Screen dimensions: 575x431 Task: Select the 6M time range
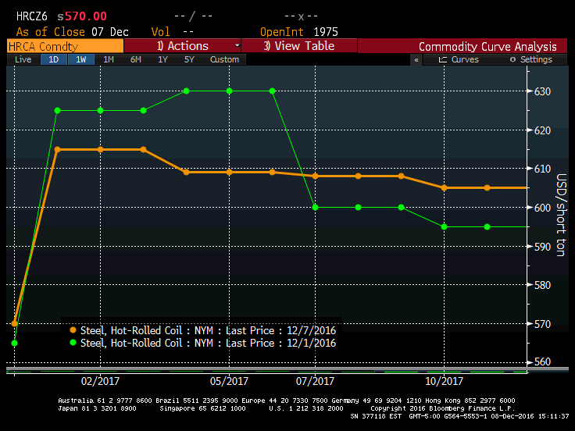[136, 59]
